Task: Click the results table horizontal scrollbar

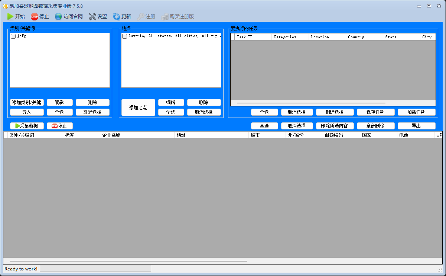Action: click(128, 261)
